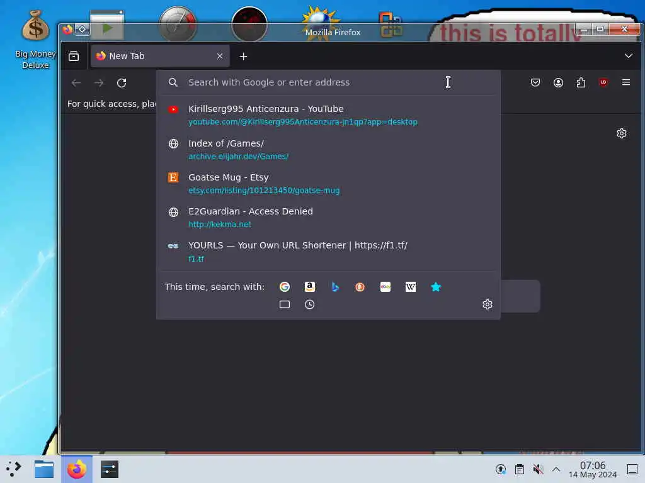Search in History clock icon

tap(310, 304)
